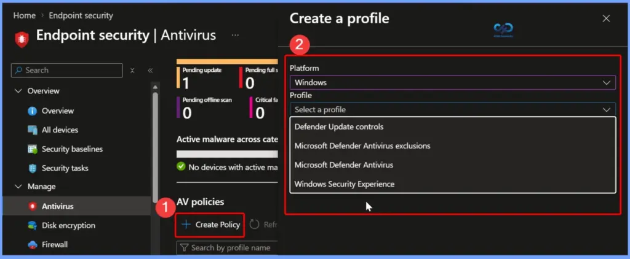Click the Endpoint security shield icon
The image size is (630, 259).
point(22,39)
